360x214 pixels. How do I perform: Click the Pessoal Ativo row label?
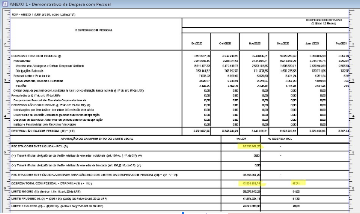(x=21, y=60)
